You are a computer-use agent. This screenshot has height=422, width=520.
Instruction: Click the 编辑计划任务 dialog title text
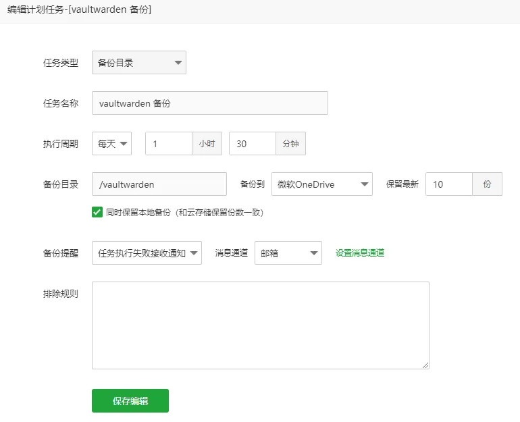[x=79, y=9]
